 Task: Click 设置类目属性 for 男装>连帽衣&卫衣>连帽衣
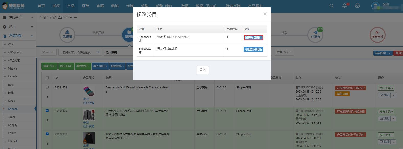coord(253,38)
